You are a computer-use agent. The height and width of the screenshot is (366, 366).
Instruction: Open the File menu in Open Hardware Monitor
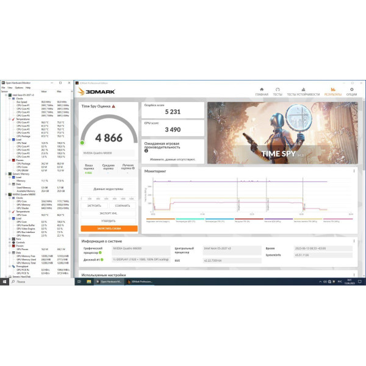[3, 87]
